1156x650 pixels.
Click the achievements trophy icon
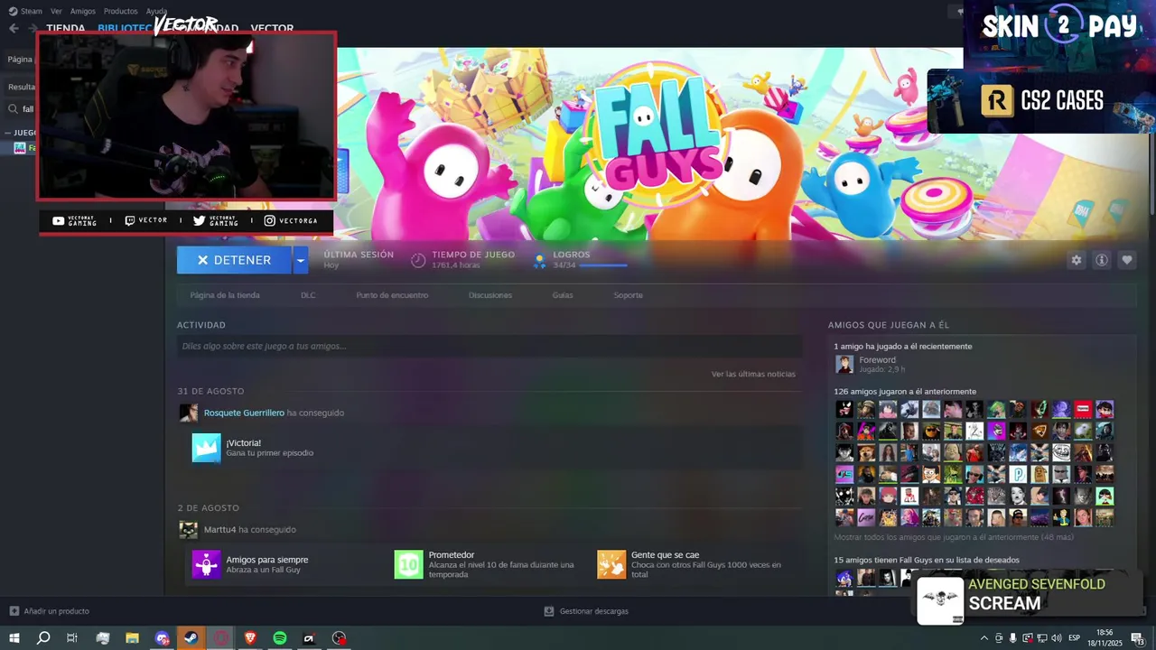point(539,260)
